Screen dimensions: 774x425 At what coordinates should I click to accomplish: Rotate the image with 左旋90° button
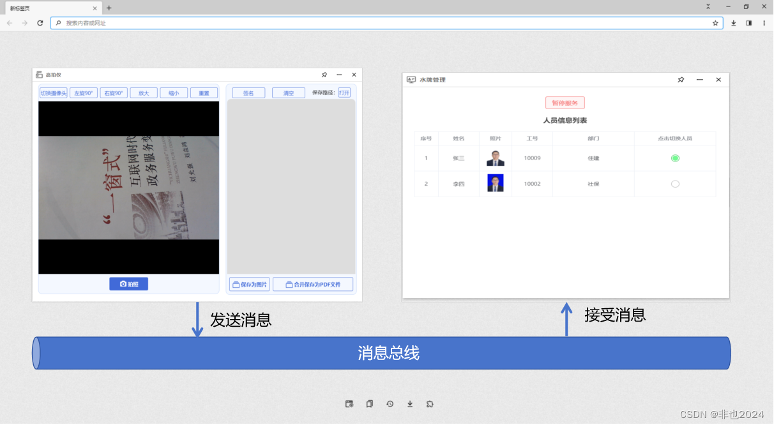coord(84,93)
